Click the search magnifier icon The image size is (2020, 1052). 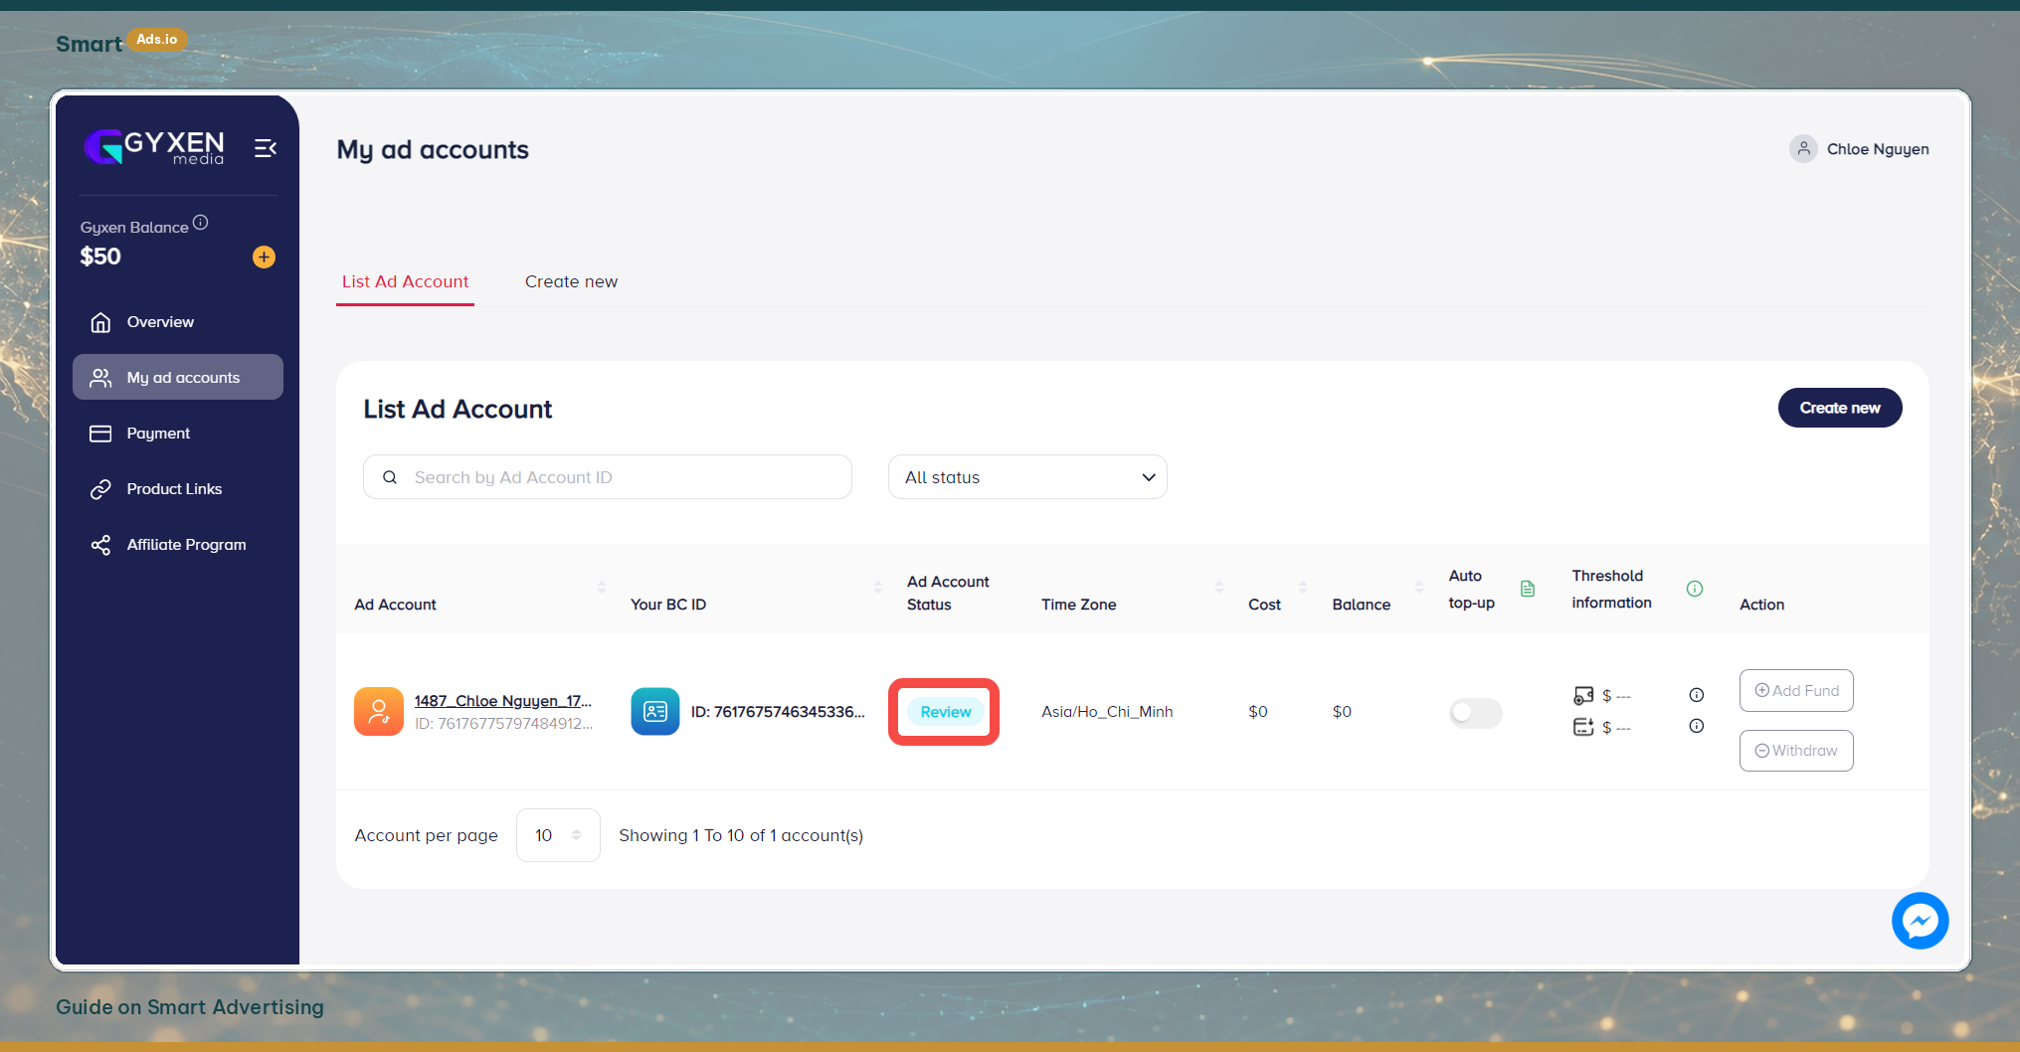[390, 477]
